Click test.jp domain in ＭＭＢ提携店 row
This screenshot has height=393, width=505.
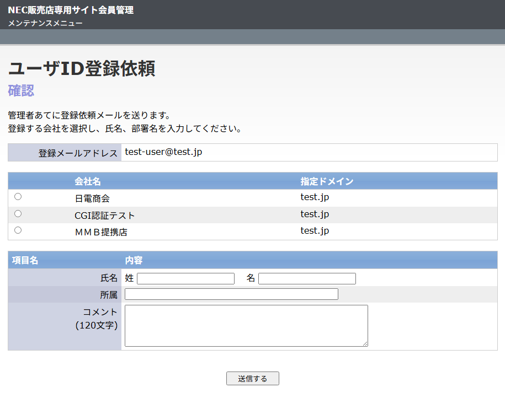(x=315, y=230)
